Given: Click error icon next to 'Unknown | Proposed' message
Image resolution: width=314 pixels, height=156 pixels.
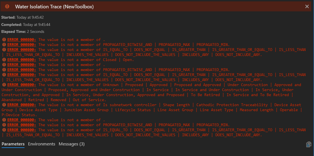Looking at the screenshot, I should [x=4, y=85].
